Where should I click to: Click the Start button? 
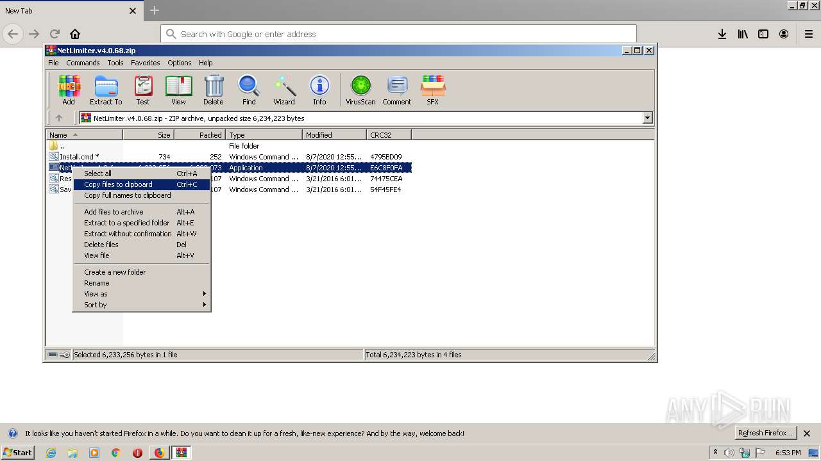coord(17,453)
